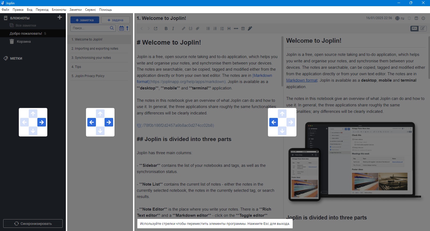Viewport: 430px width, 231px height.
Task: Insert a checkbox list from toolbar
Action: click(x=222, y=28)
